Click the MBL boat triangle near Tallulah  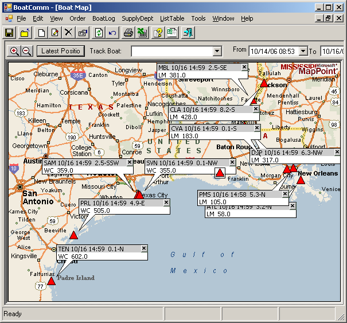[x=264, y=83]
